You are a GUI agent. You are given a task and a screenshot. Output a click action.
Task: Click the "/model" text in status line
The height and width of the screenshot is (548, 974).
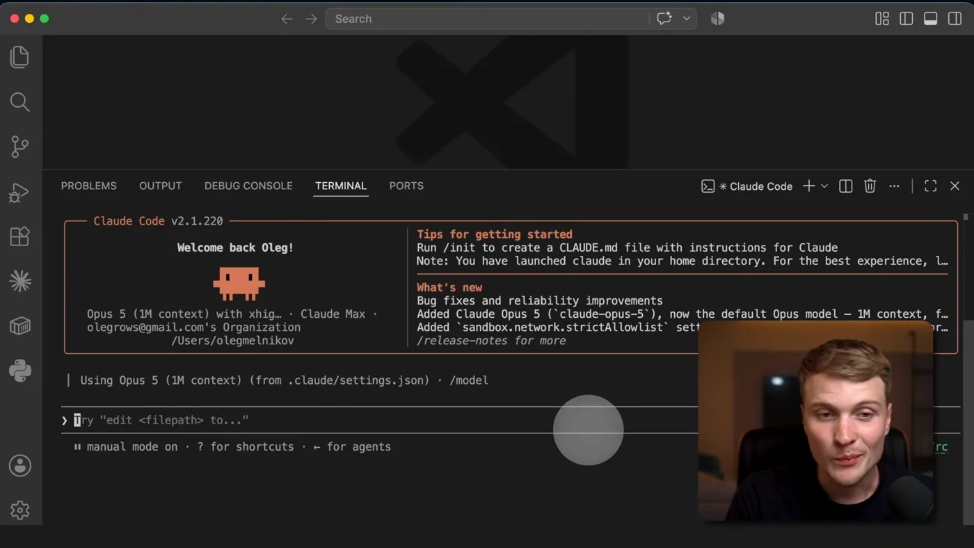coord(469,380)
